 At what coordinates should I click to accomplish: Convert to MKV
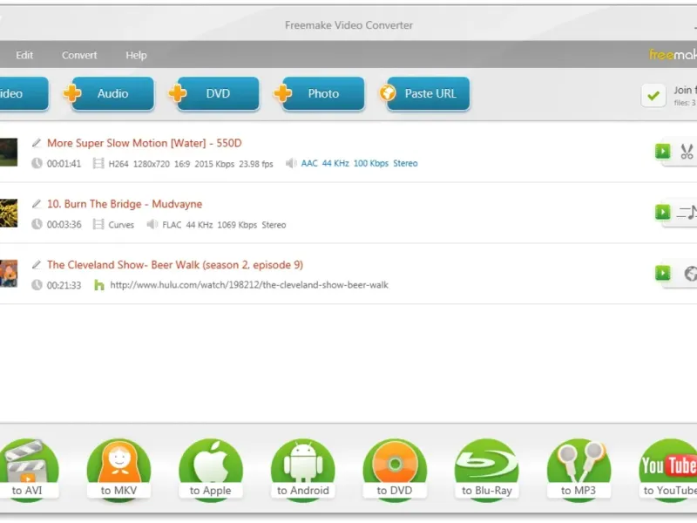[x=118, y=471]
